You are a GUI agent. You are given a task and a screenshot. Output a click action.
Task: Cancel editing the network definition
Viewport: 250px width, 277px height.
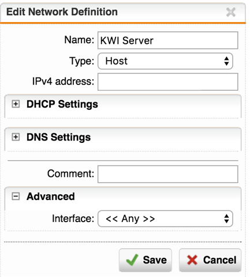tap(210, 260)
